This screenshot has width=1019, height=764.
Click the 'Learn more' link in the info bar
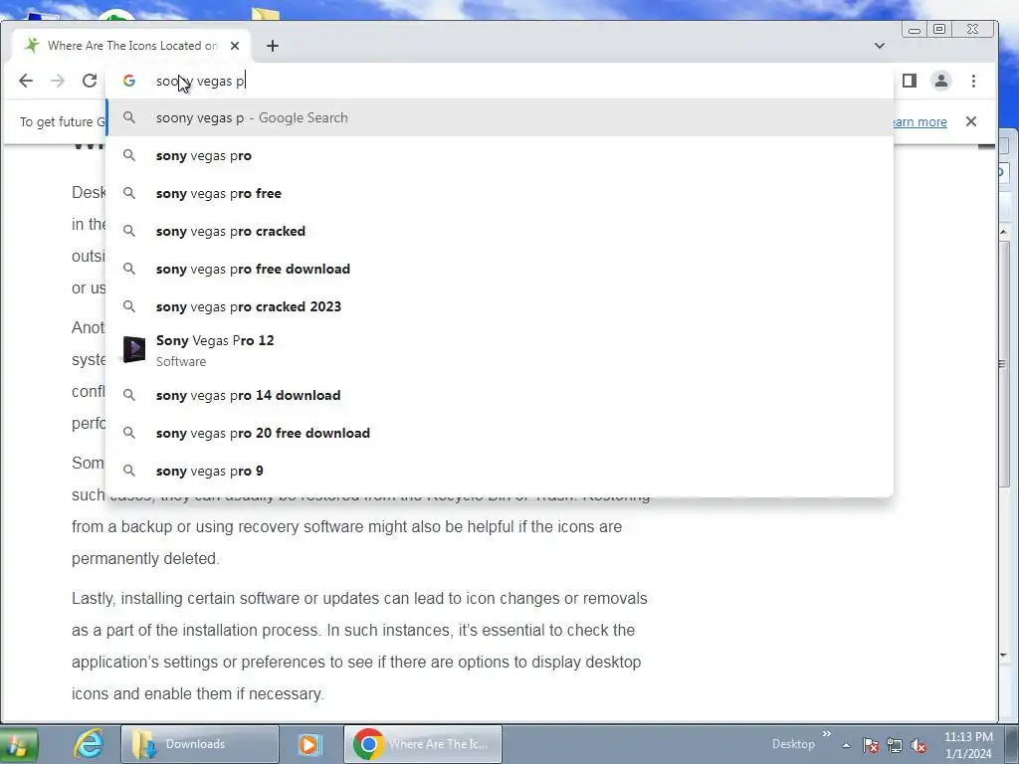(920, 122)
